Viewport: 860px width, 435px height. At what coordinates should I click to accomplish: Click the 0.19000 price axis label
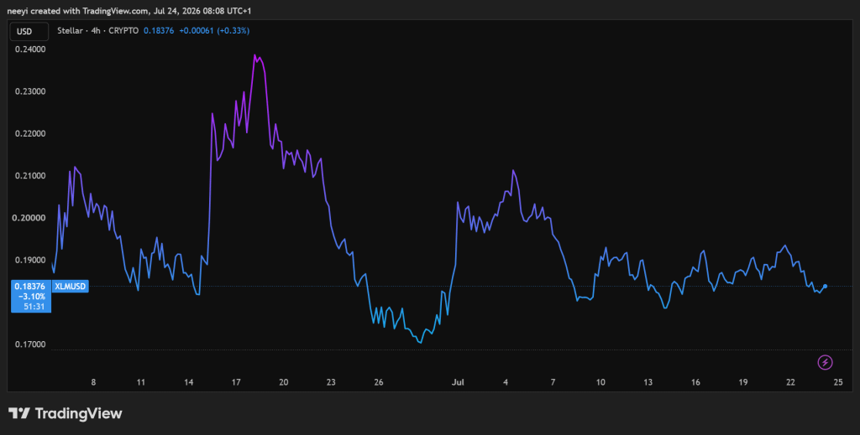[x=30, y=260]
